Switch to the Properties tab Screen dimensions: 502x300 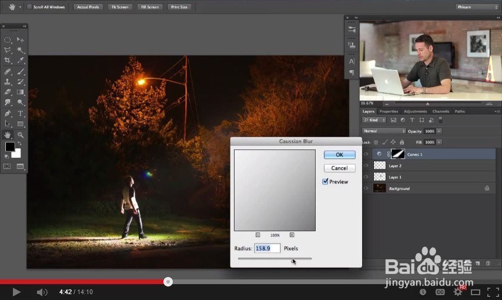(389, 111)
